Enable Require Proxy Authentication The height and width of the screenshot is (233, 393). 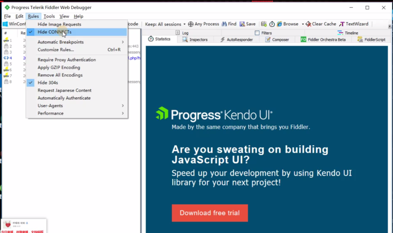click(76, 60)
